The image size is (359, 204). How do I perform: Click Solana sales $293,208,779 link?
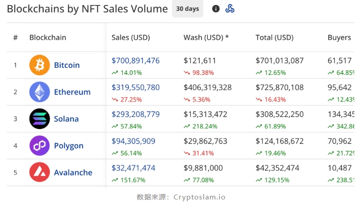point(135,114)
